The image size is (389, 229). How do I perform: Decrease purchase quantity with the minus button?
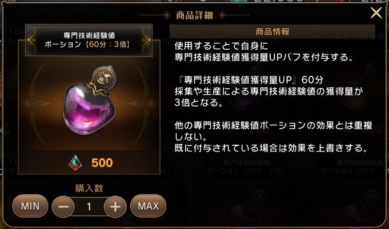[63, 207]
